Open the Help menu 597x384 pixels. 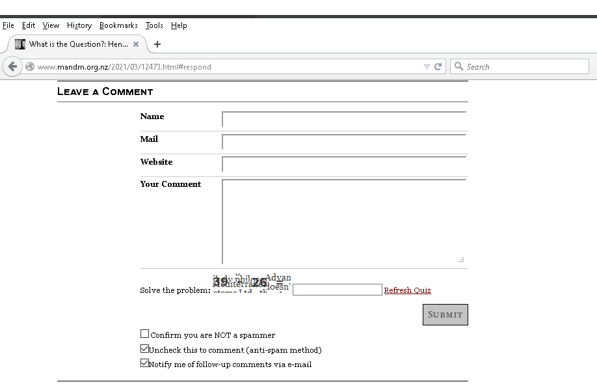[x=179, y=25]
